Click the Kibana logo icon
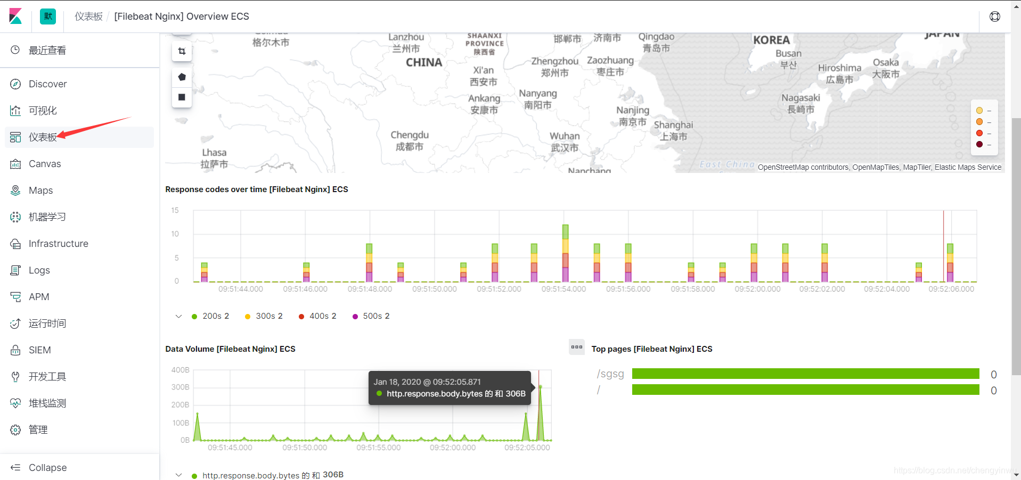Screen dimensions: 1021x480 tap(15, 16)
